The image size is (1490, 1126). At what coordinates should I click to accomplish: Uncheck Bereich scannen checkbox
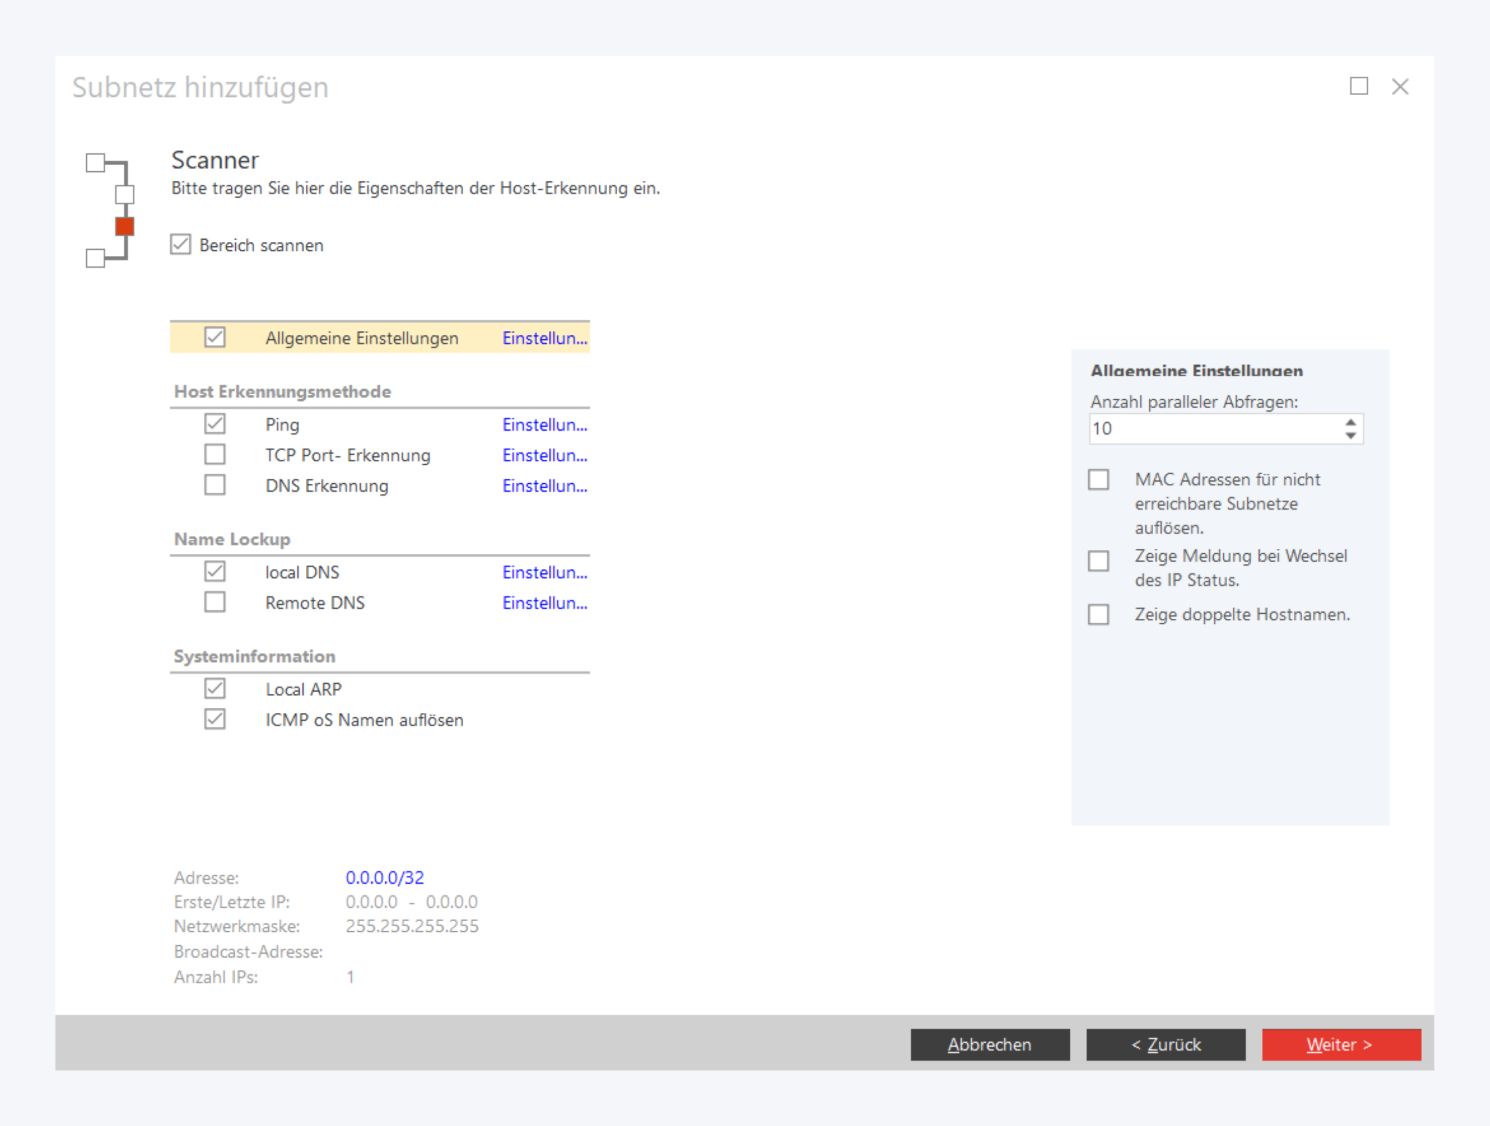pyautogui.click(x=181, y=244)
